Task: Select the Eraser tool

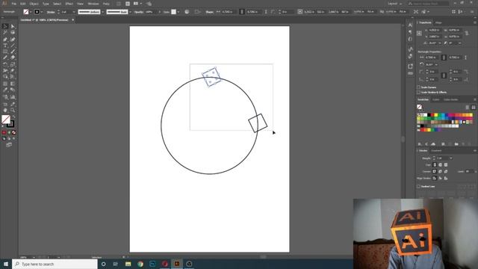Action: click(x=13, y=58)
